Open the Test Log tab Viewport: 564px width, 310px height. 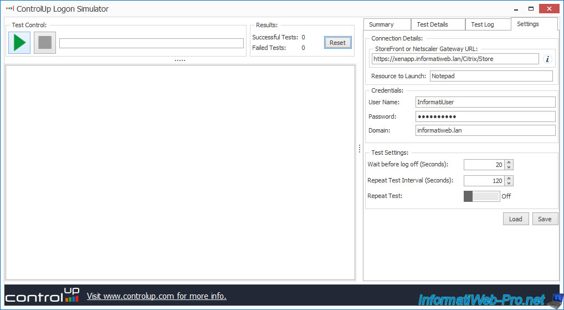tap(488, 24)
